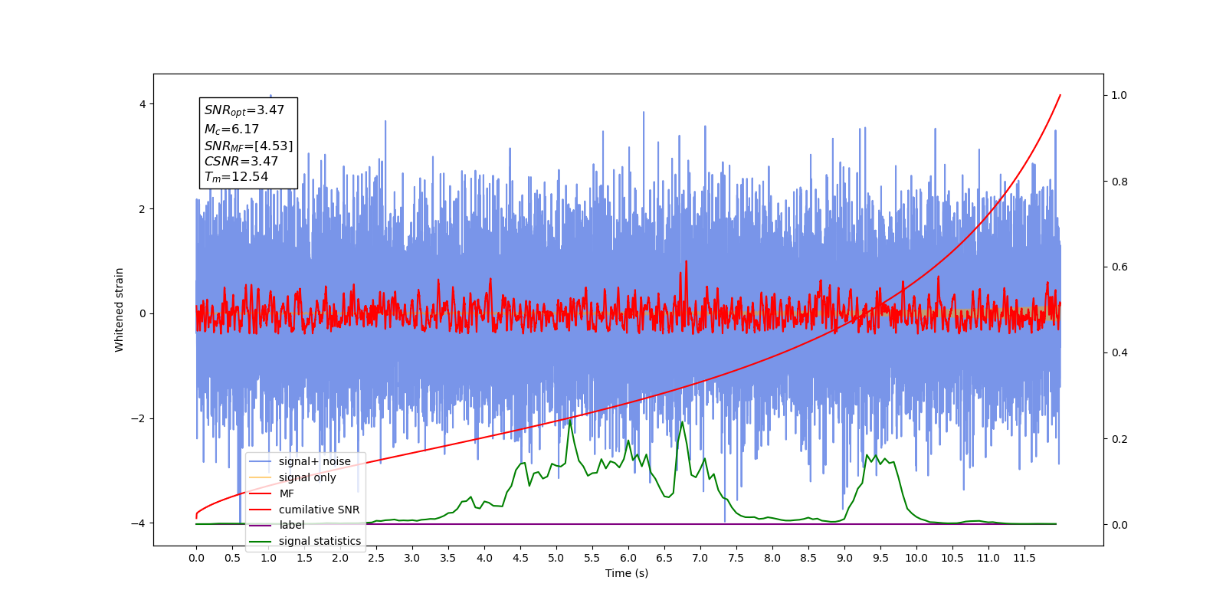The width and height of the screenshot is (1226, 613).
Task: Click the SNRopt=3.47 annotation text
Action: (x=244, y=110)
